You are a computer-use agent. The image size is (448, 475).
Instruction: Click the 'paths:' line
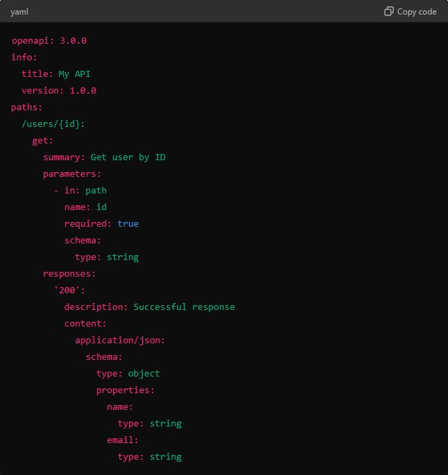(x=26, y=107)
